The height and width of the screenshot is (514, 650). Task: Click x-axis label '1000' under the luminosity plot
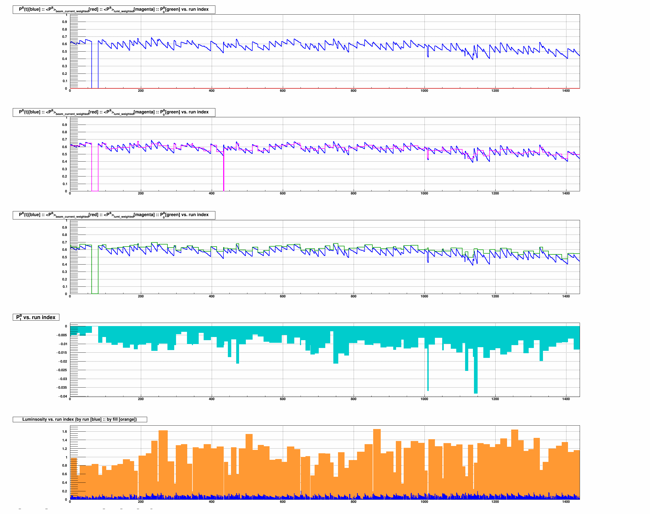click(x=424, y=502)
